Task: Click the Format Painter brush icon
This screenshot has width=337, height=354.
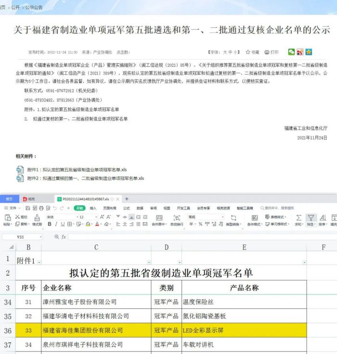Action: click(x=37, y=218)
